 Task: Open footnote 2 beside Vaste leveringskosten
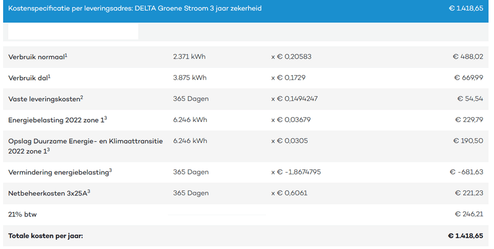pyautogui.click(x=82, y=96)
